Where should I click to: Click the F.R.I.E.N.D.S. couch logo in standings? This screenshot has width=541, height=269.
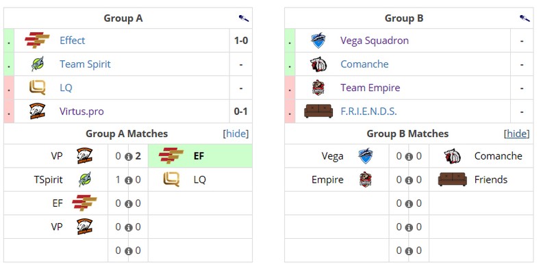318,111
